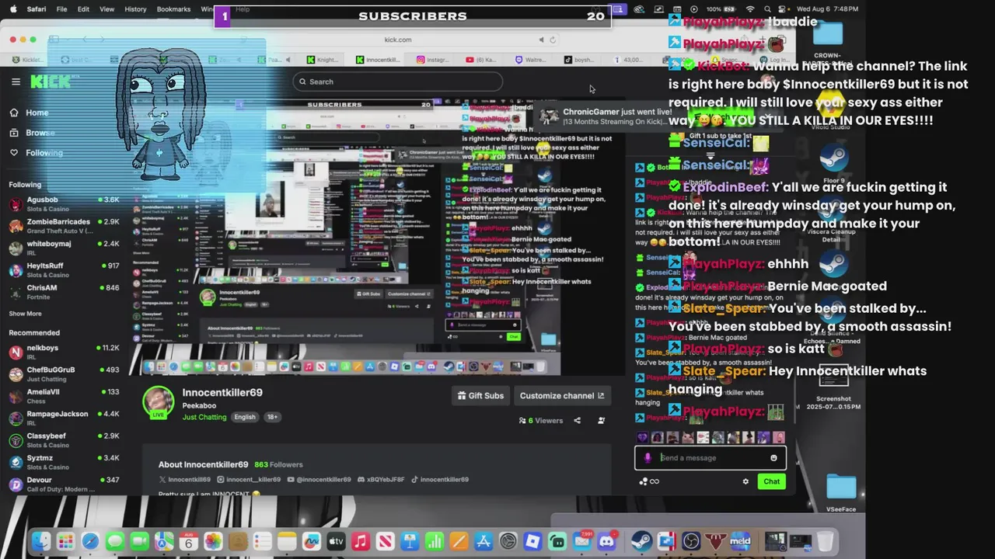Open Instagram link innocent__killer69
This screenshot has width=995, height=559.
coord(249,480)
